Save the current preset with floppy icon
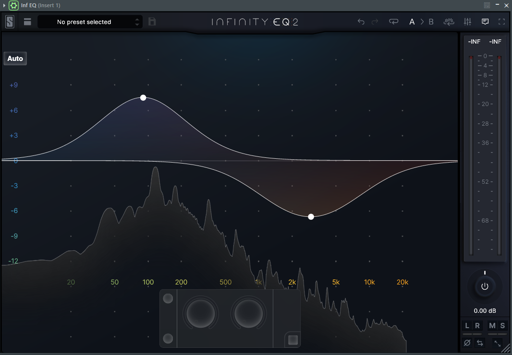 [x=152, y=22]
